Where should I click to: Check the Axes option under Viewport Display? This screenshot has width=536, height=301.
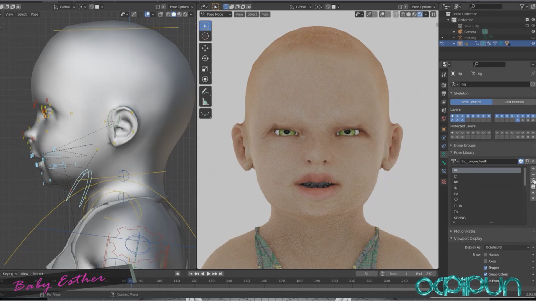485,261
